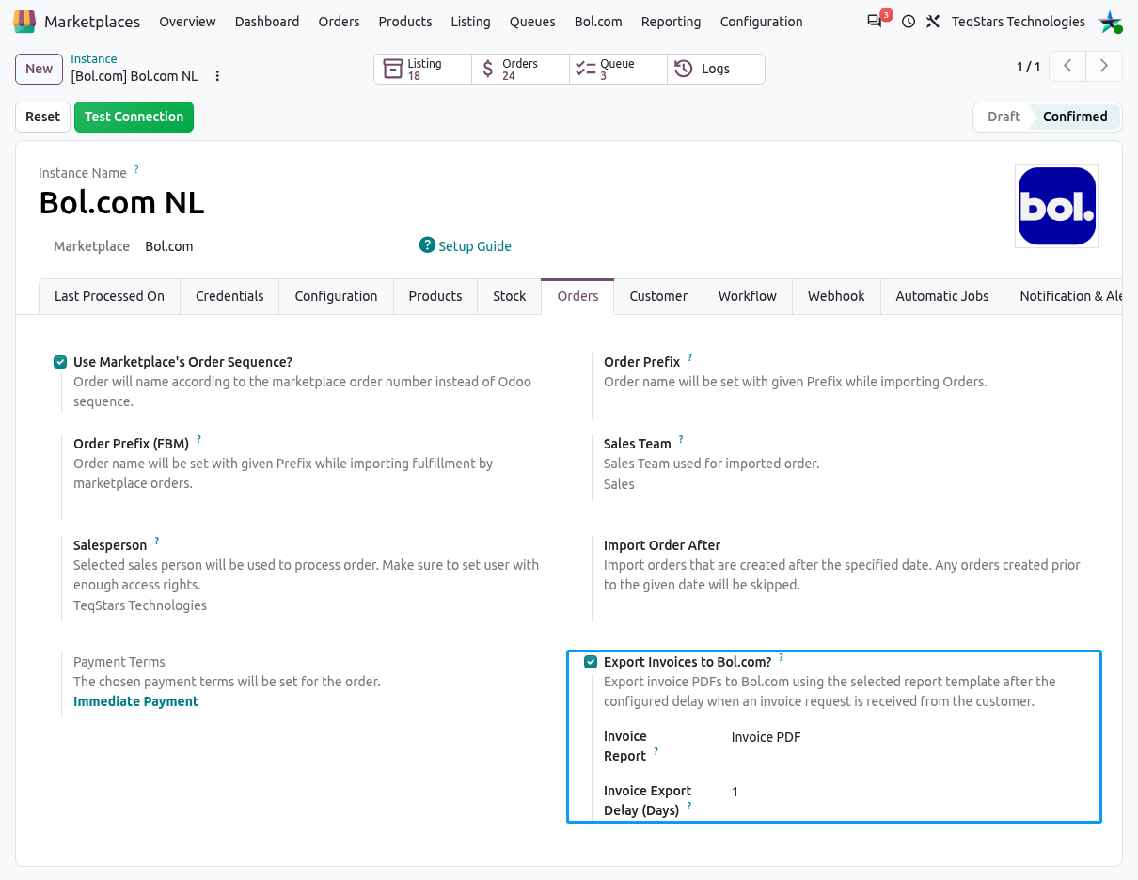
Task: Click the Marketplace Bol.com field value
Action: [169, 246]
